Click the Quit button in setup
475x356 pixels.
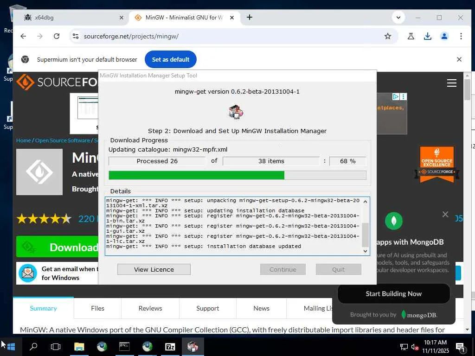coord(338,269)
